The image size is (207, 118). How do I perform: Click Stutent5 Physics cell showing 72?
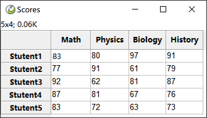(110, 108)
